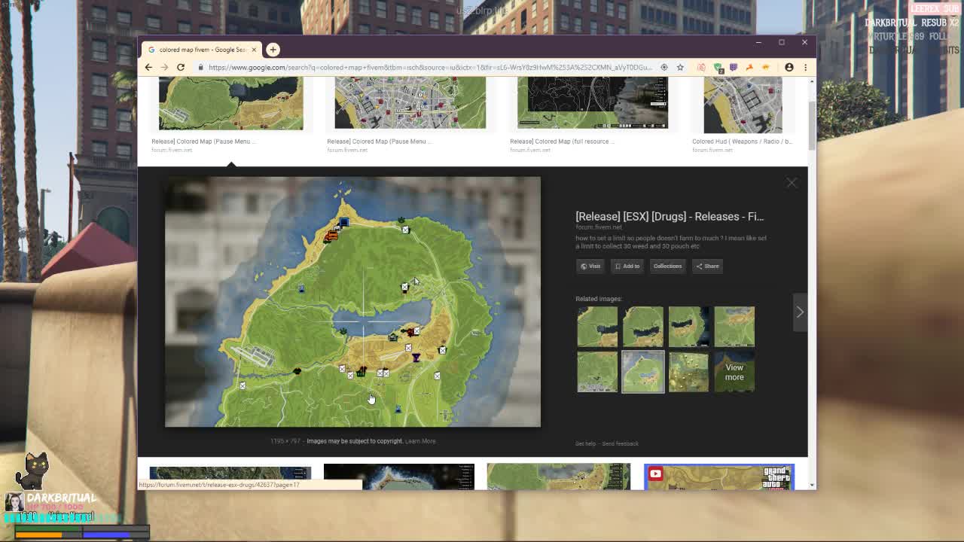964x542 pixels.
Task: Open the Chrome three-dot menu
Action: [x=805, y=67]
